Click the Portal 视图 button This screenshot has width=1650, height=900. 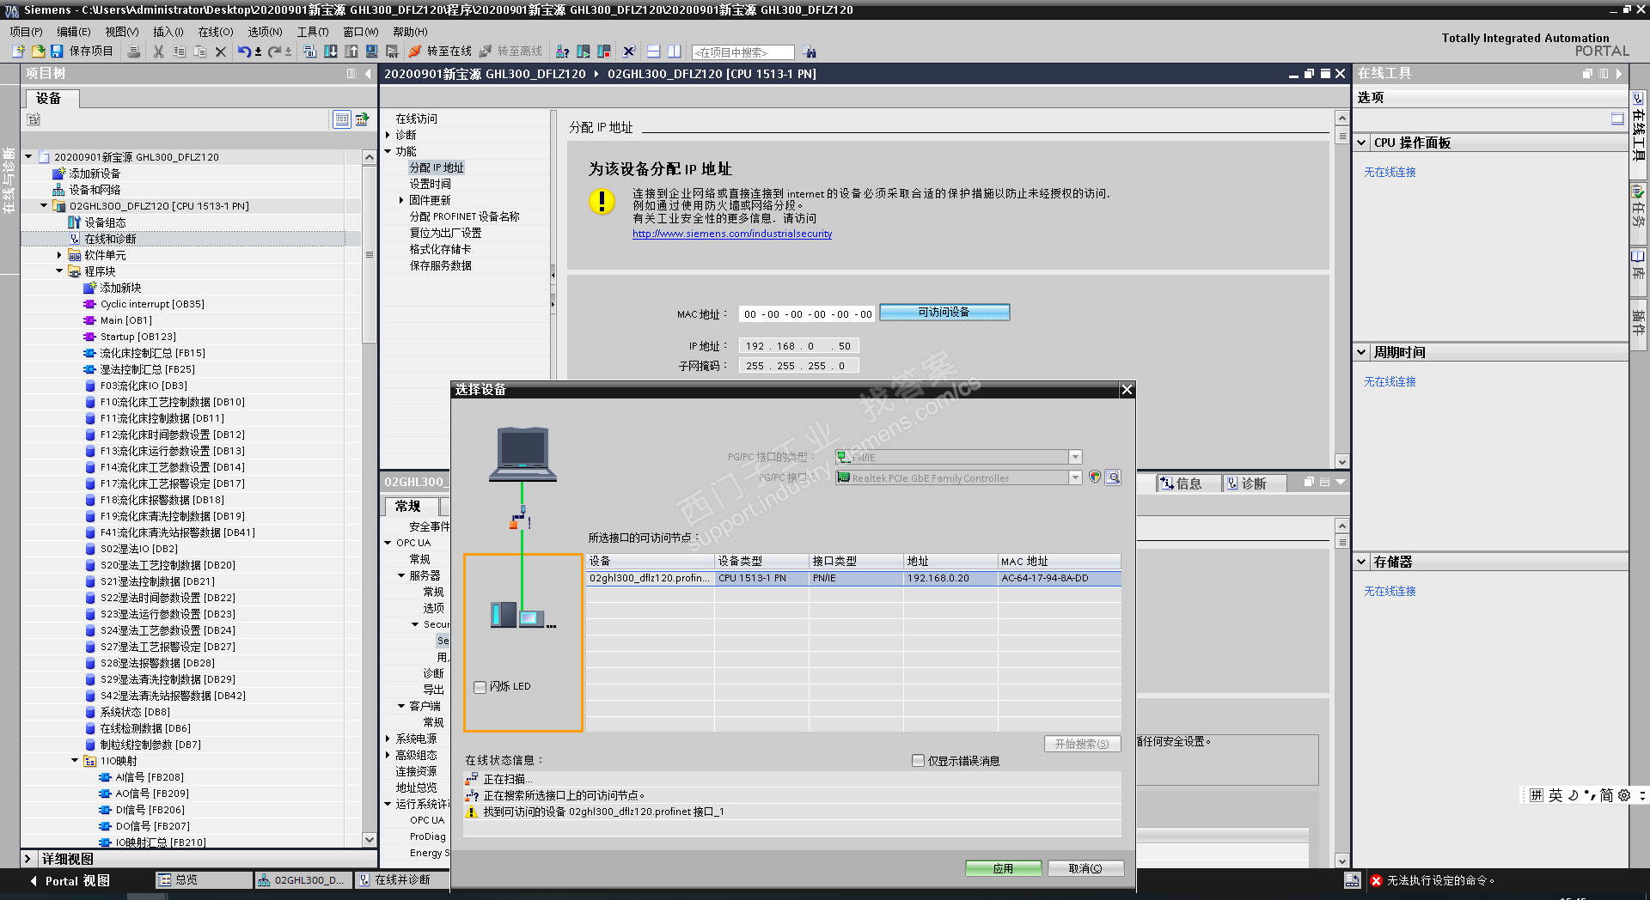pyautogui.click(x=70, y=881)
